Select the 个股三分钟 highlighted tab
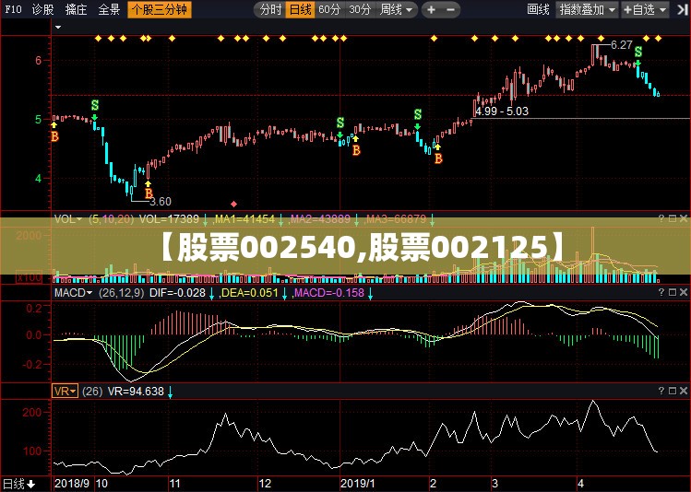 pyautogui.click(x=160, y=9)
